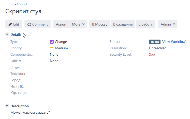The image size is (190, 119).
Task: Click description text Может маслом смазать?
Action: (x=30, y=112)
